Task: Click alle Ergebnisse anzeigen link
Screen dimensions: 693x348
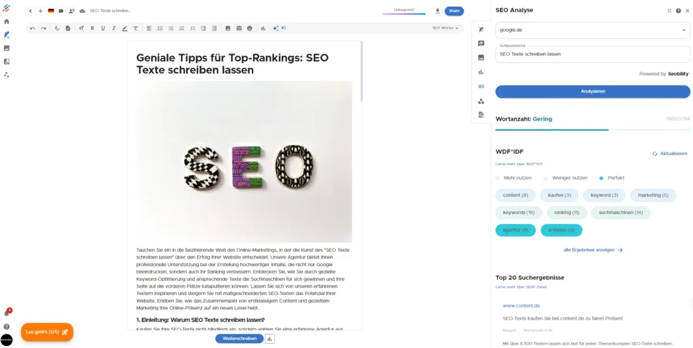Action: click(593, 250)
